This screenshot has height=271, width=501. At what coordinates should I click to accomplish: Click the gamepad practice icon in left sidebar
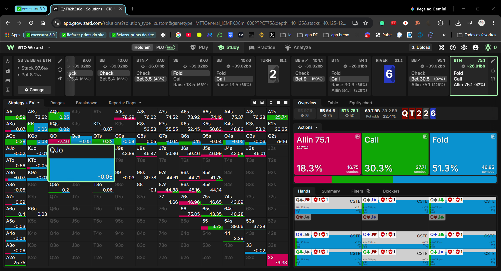point(8,80)
